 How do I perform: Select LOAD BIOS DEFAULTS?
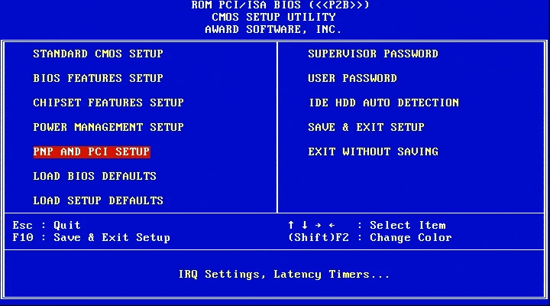click(95, 176)
